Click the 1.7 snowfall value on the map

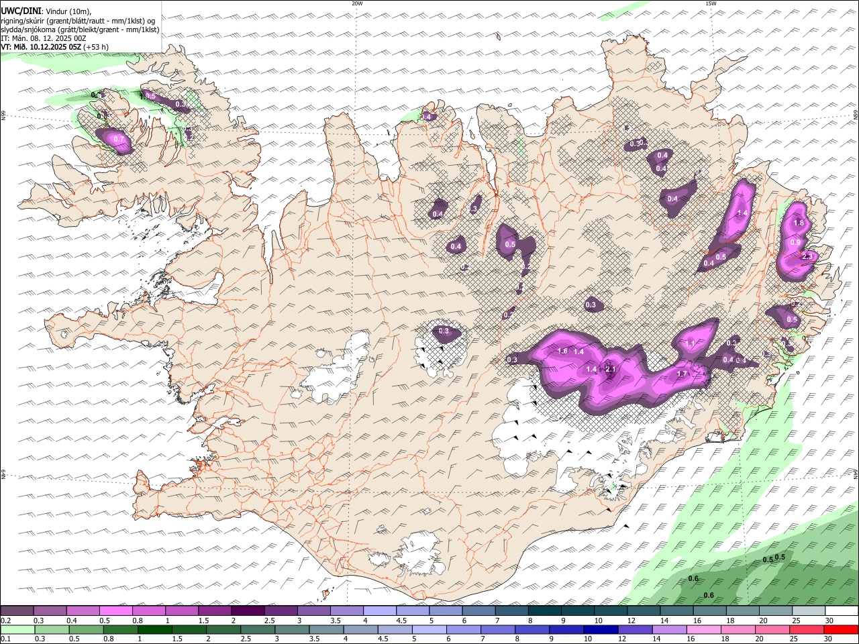click(x=682, y=374)
